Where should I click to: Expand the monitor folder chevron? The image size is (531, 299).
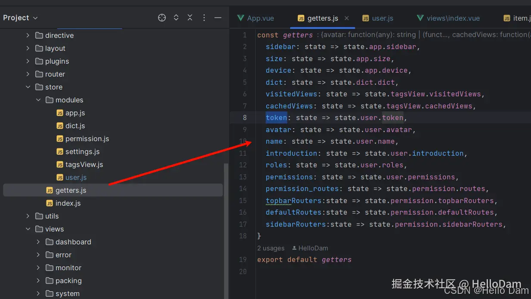coord(38,268)
